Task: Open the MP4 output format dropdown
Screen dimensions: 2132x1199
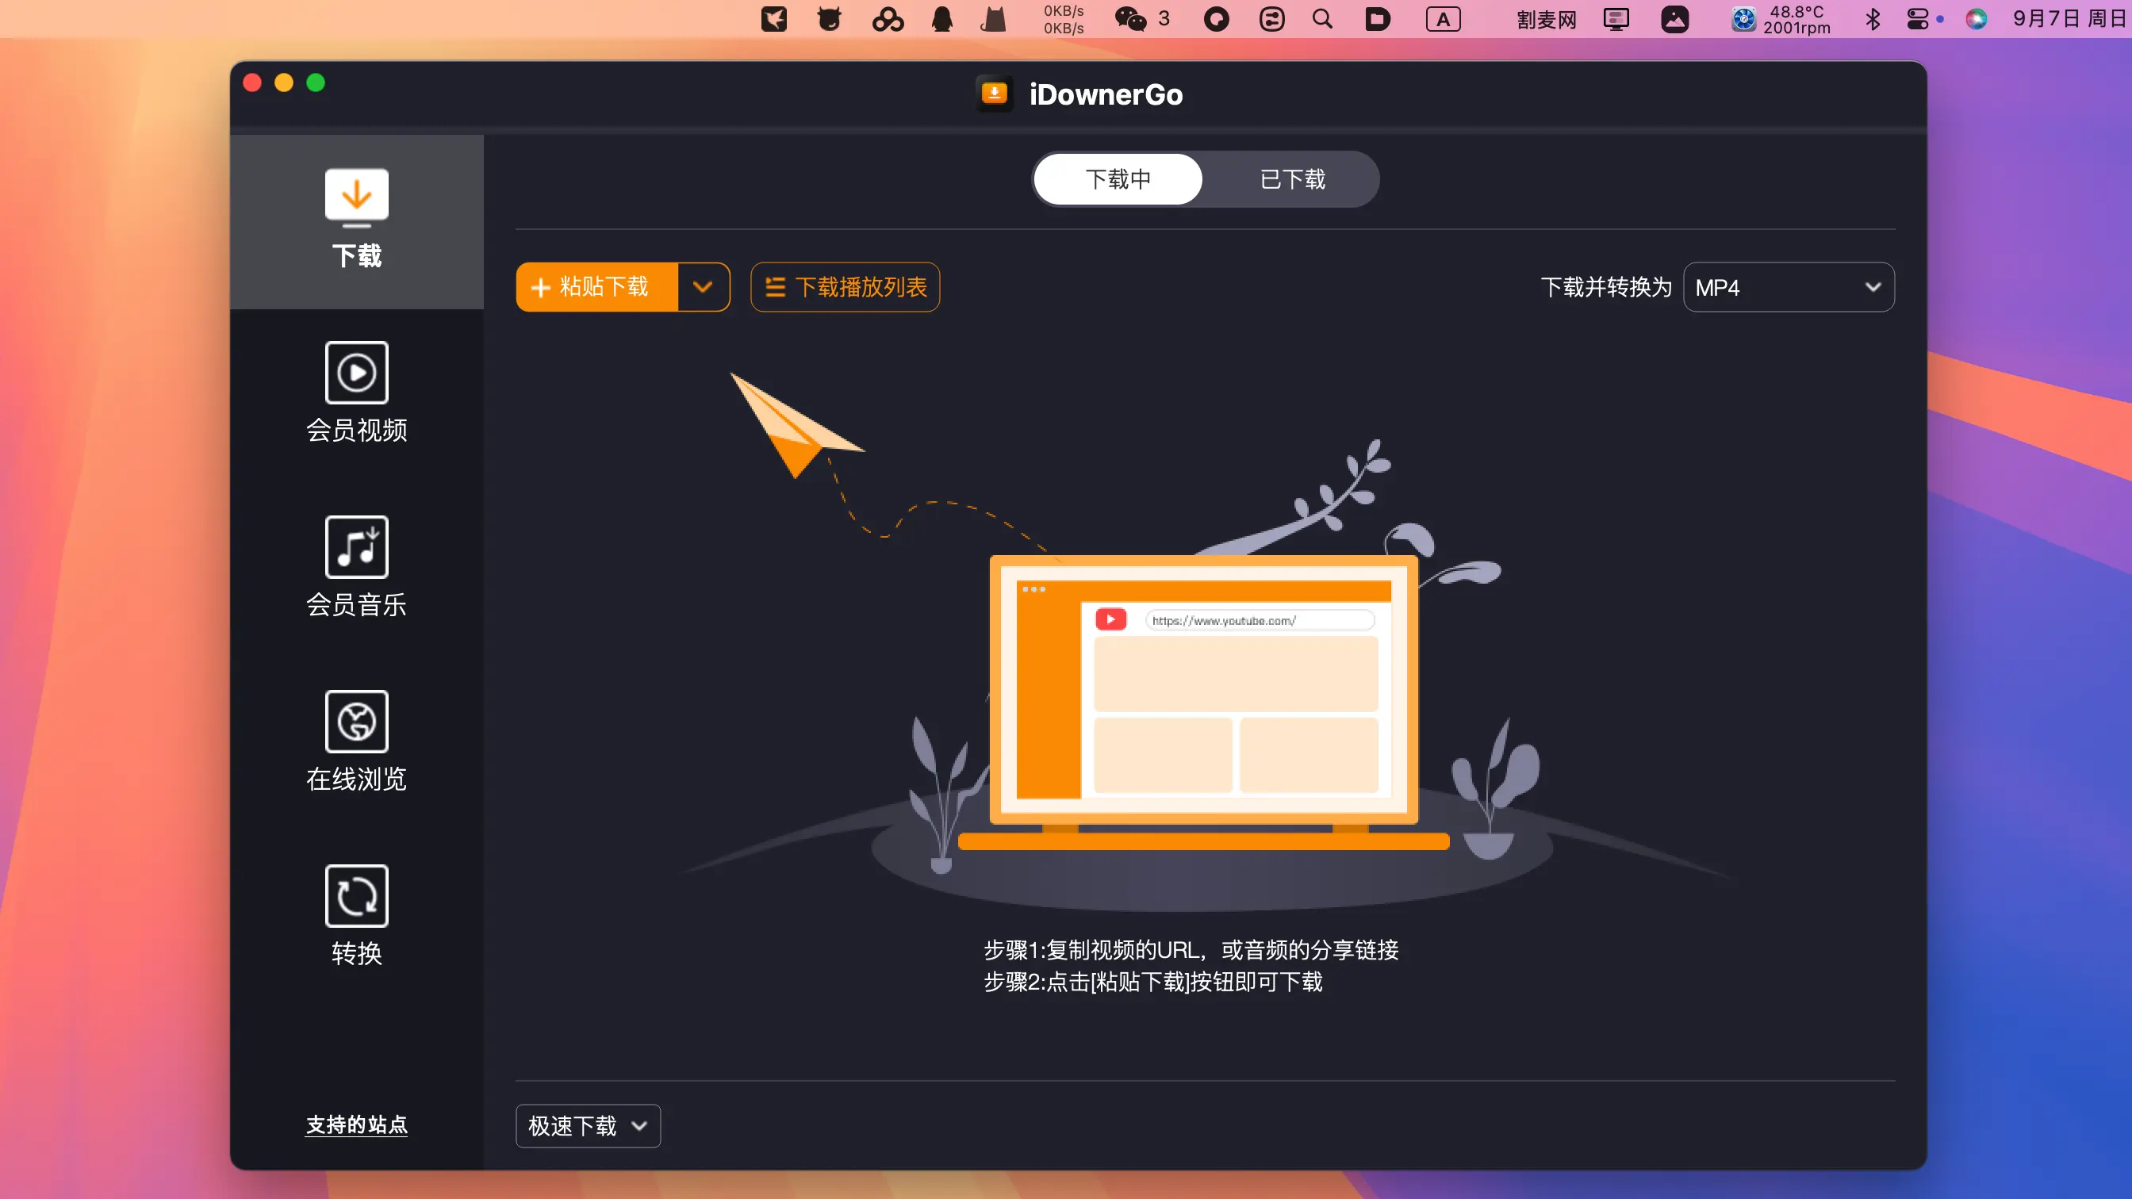Action: (x=1788, y=287)
